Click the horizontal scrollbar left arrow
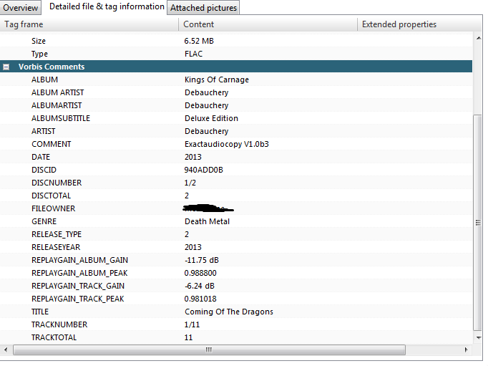This screenshot has width=488, height=366. [6, 350]
